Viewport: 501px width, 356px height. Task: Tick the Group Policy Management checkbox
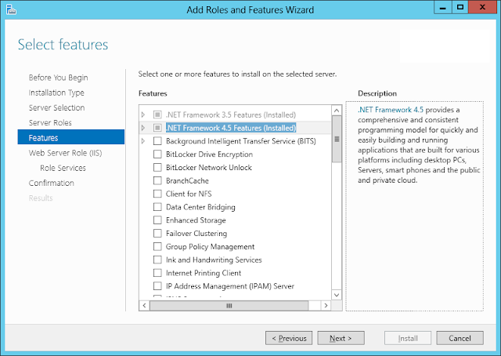coord(157,246)
